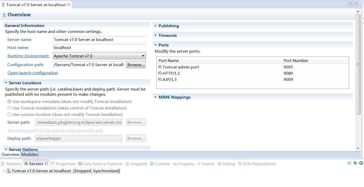Expand the Timeouts section

(156, 35)
